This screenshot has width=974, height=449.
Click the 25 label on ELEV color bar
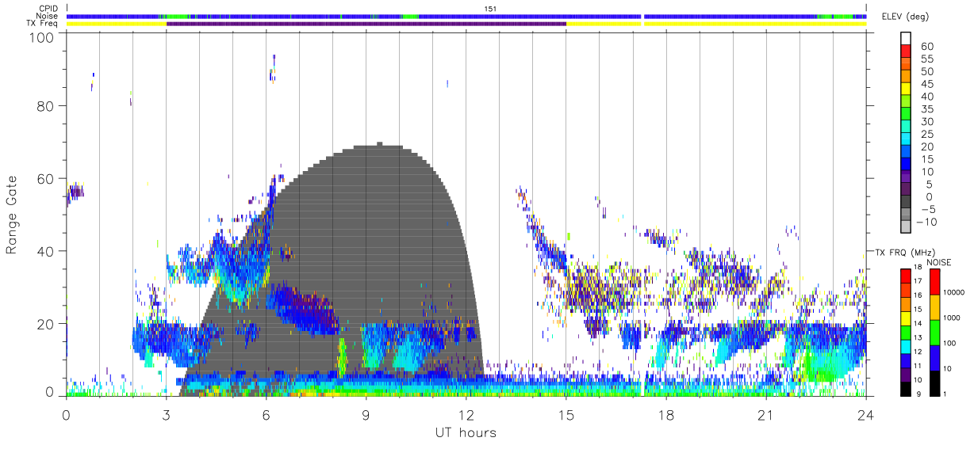click(926, 135)
